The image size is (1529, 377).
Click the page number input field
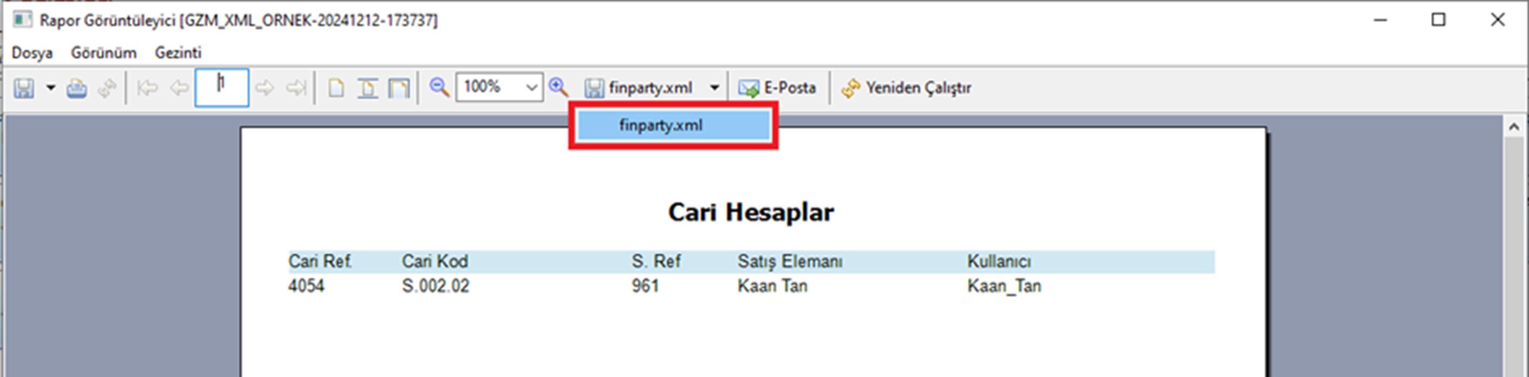pos(222,88)
